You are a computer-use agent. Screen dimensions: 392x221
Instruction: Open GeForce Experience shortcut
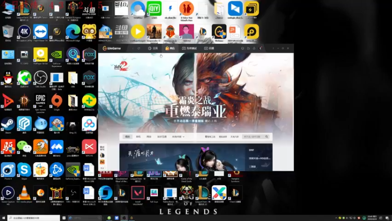[57, 56]
